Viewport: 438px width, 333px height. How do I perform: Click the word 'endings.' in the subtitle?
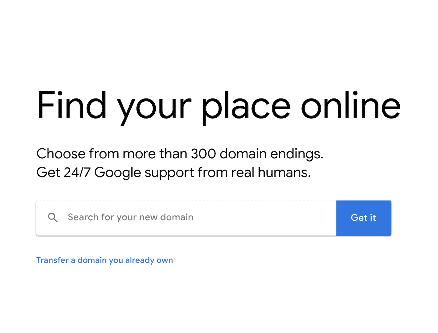pos(297,155)
